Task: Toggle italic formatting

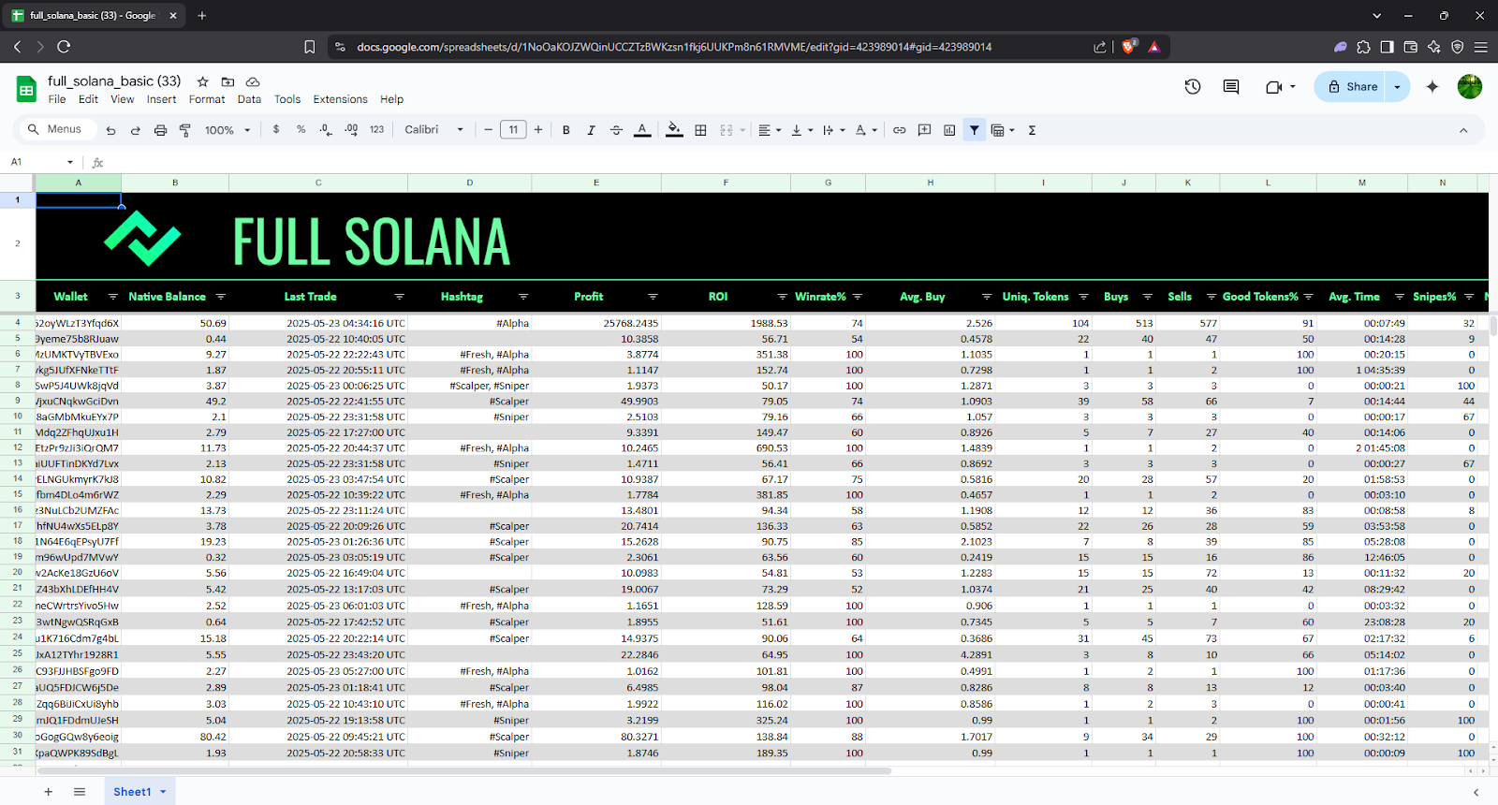Action: click(591, 130)
